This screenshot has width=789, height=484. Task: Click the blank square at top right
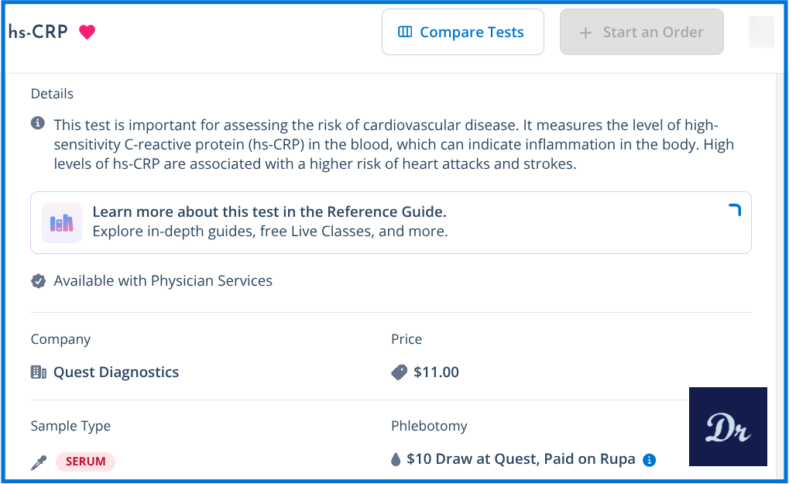click(761, 32)
